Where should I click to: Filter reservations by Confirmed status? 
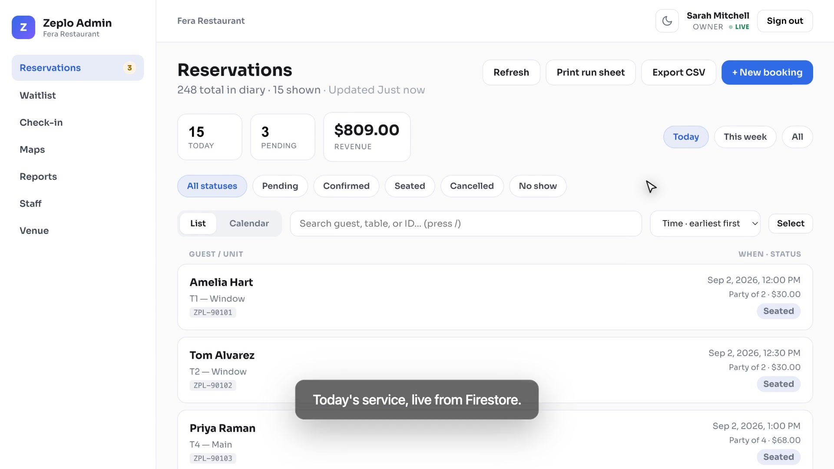pos(346,186)
